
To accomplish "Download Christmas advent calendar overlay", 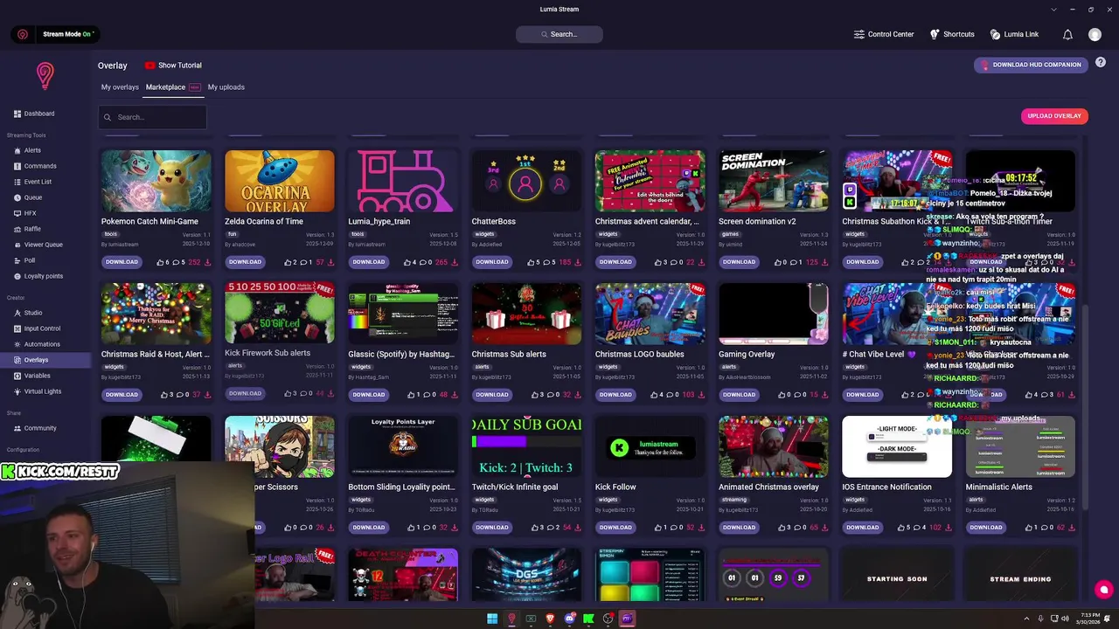I will click(x=615, y=262).
